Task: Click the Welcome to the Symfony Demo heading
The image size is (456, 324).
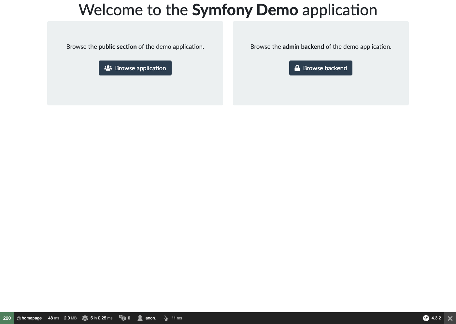Action: [x=228, y=10]
